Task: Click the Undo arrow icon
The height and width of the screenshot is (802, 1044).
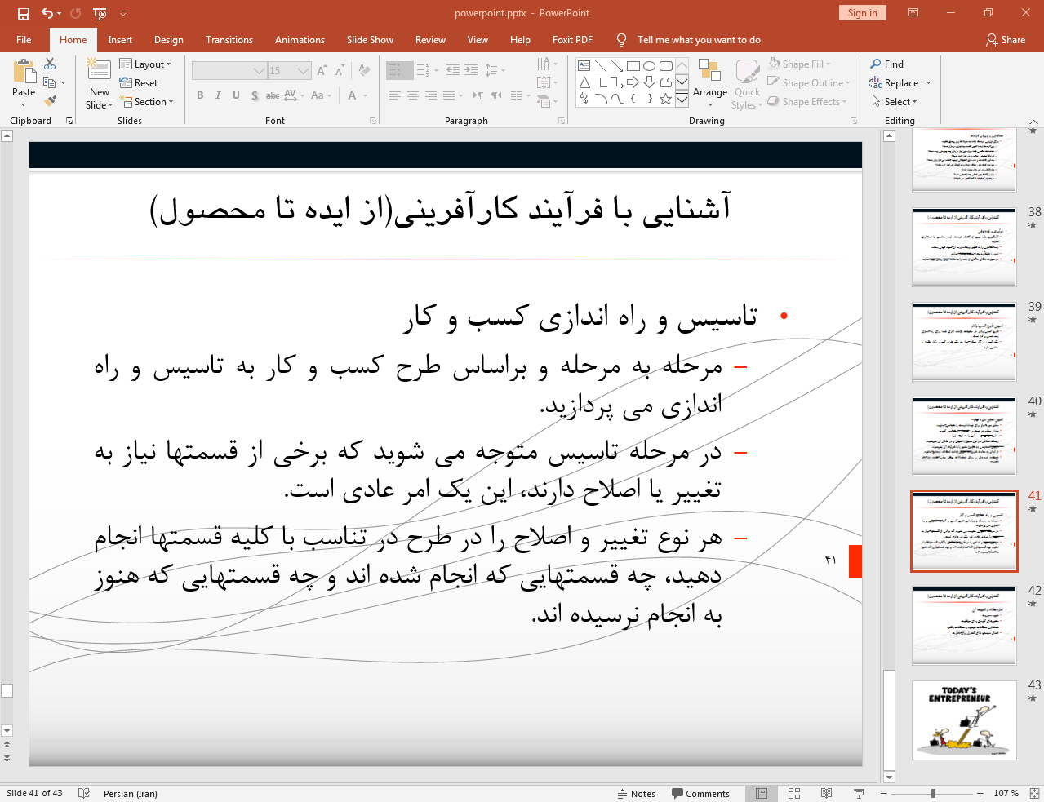Action: 47,13
